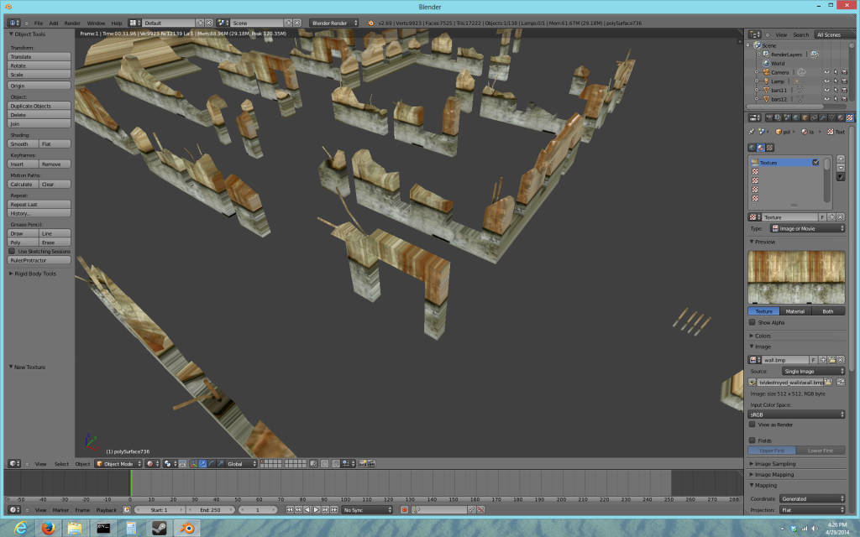Open the Blender Render engine dropdown
860x537 pixels.
coord(334,23)
